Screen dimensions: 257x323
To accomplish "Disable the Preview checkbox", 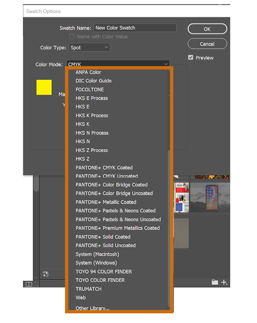I will pyautogui.click(x=191, y=58).
